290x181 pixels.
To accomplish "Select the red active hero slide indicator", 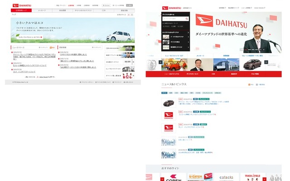I will click(246, 49).
